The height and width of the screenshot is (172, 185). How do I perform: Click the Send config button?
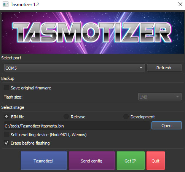click(92, 161)
